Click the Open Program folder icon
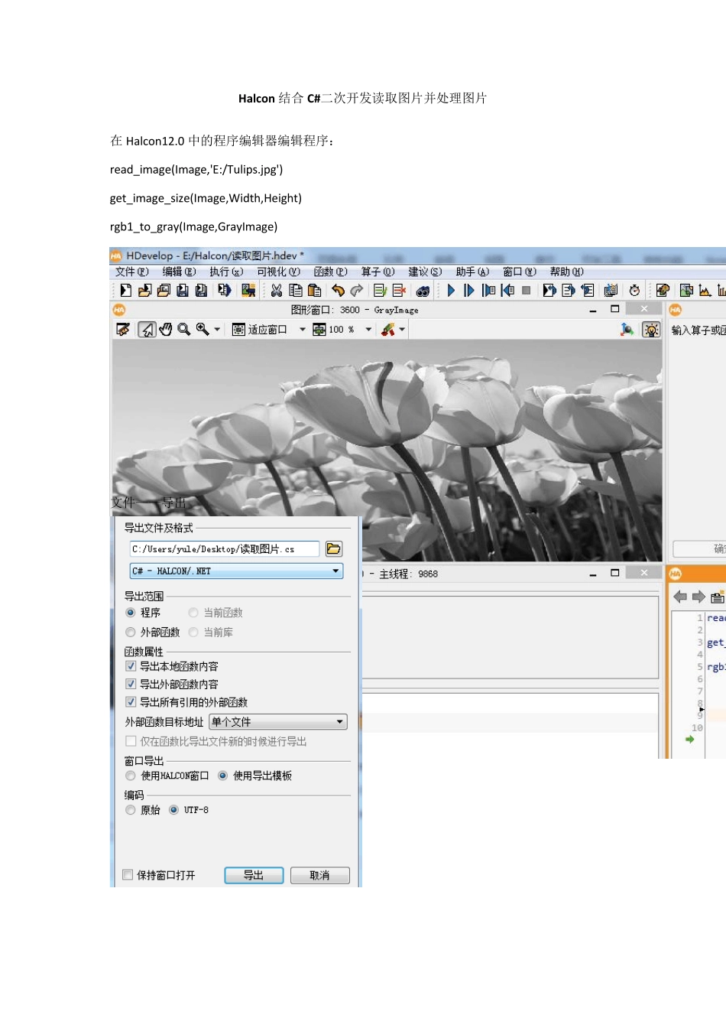This screenshot has width=726, height=1028. tap(144, 291)
